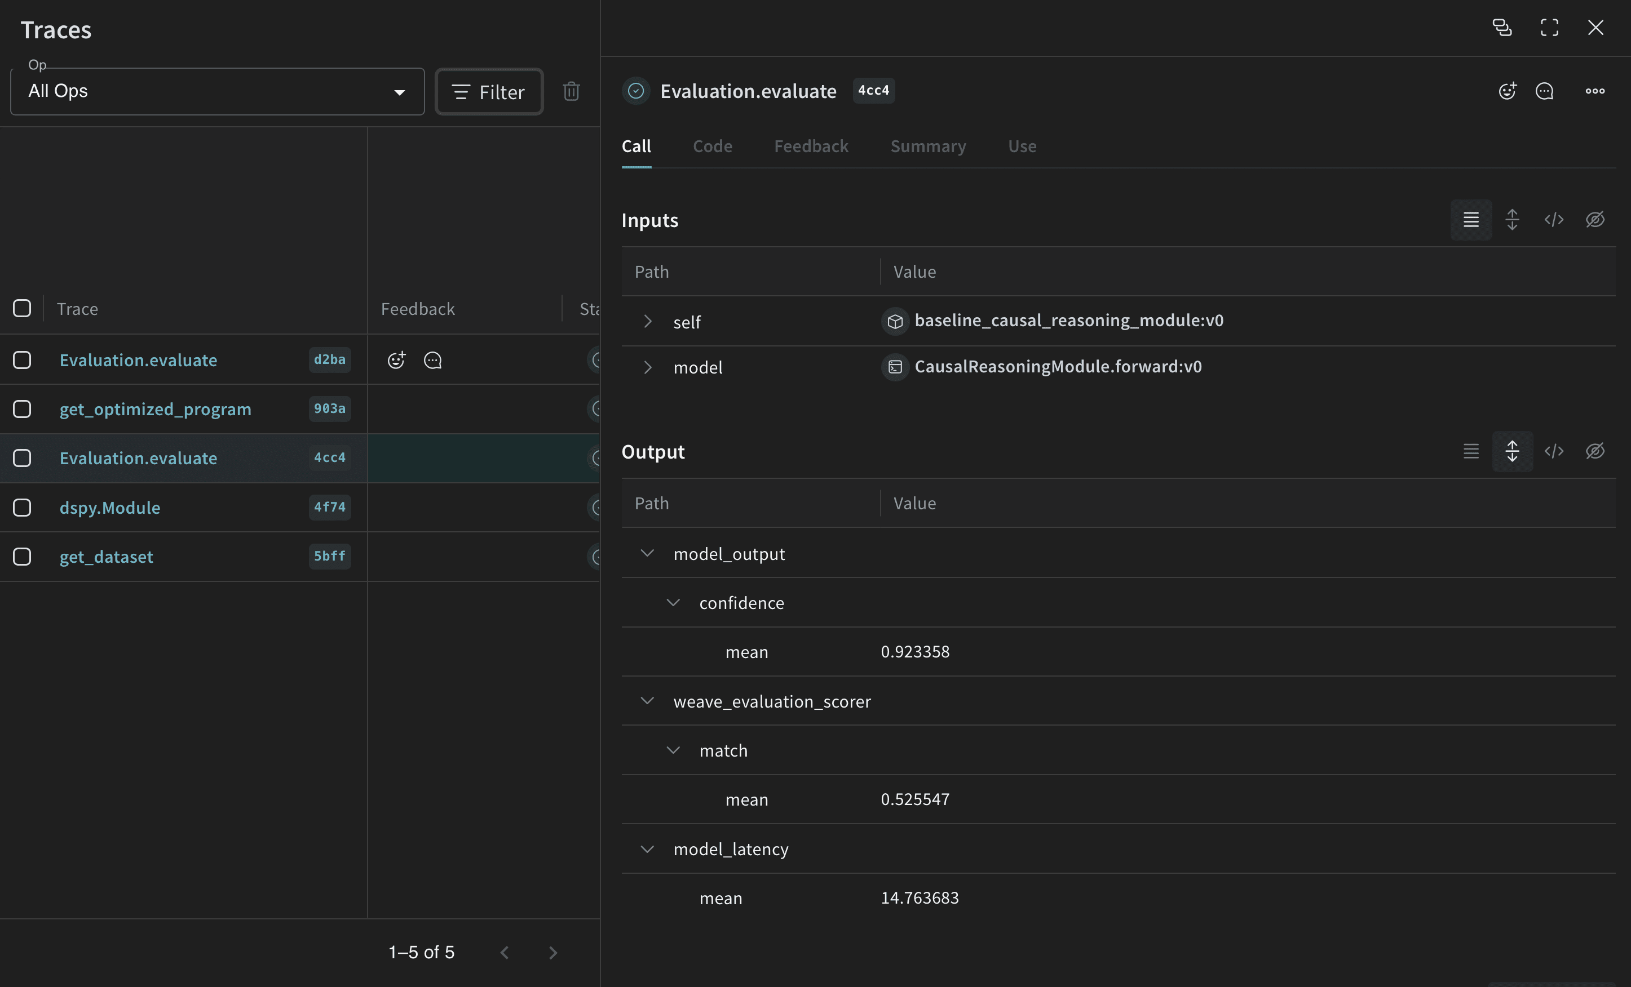
Task: Click op icon next to CausalReasoningModule.forward:v0
Action: pyautogui.click(x=895, y=367)
